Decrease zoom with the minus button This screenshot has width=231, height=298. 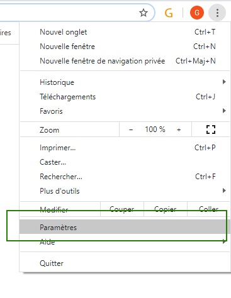pos(131,130)
